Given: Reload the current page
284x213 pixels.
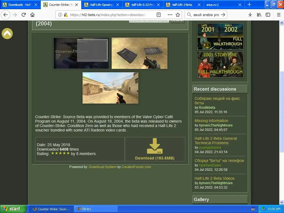Looking at the screenshot, I should pos(24,15).
